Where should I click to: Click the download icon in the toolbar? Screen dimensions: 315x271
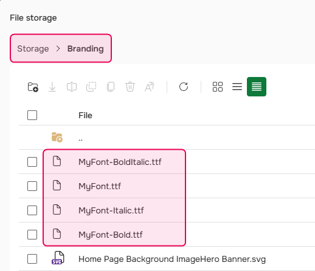pos(52,87)
